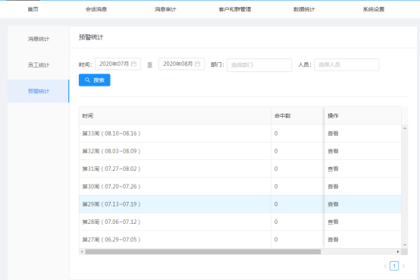Click the 命中数 value for 第29周
The image size is (420, 280).
tap(276, 204)
